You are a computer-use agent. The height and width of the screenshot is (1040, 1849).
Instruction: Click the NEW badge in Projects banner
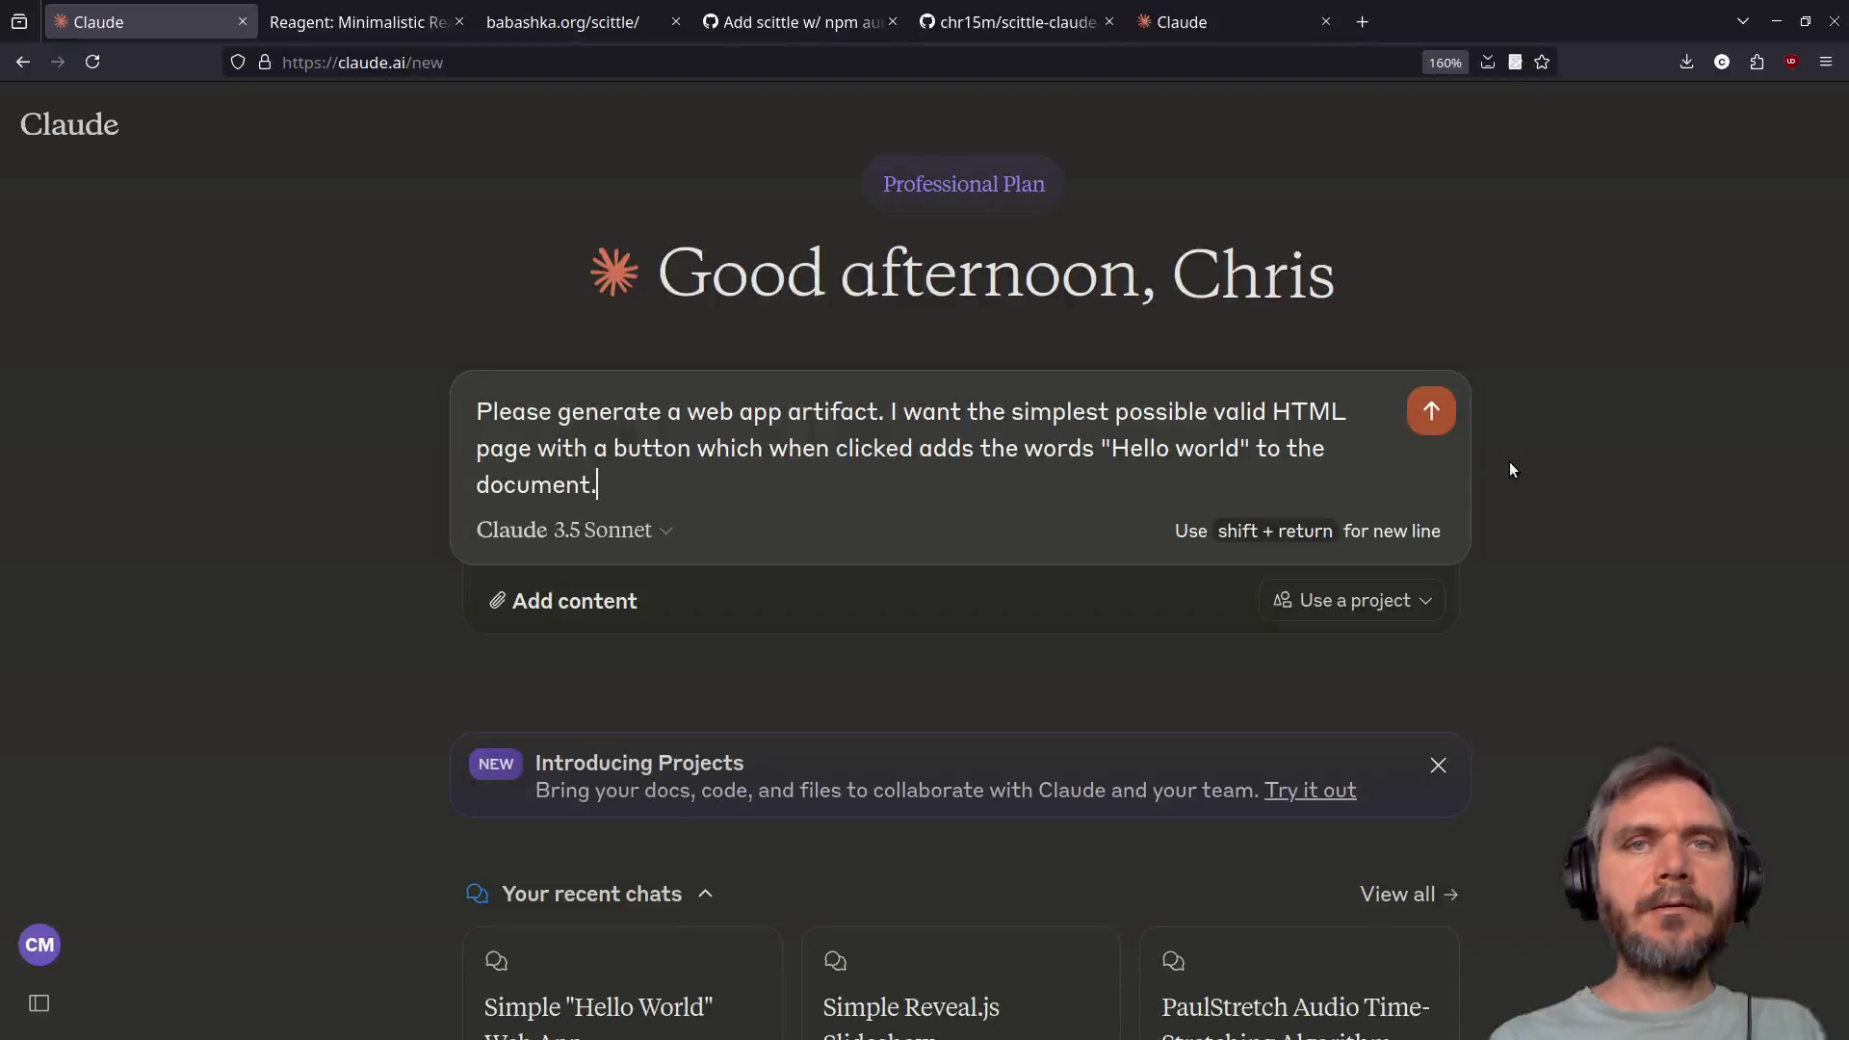pyautogui.click(x=496, y=764)
